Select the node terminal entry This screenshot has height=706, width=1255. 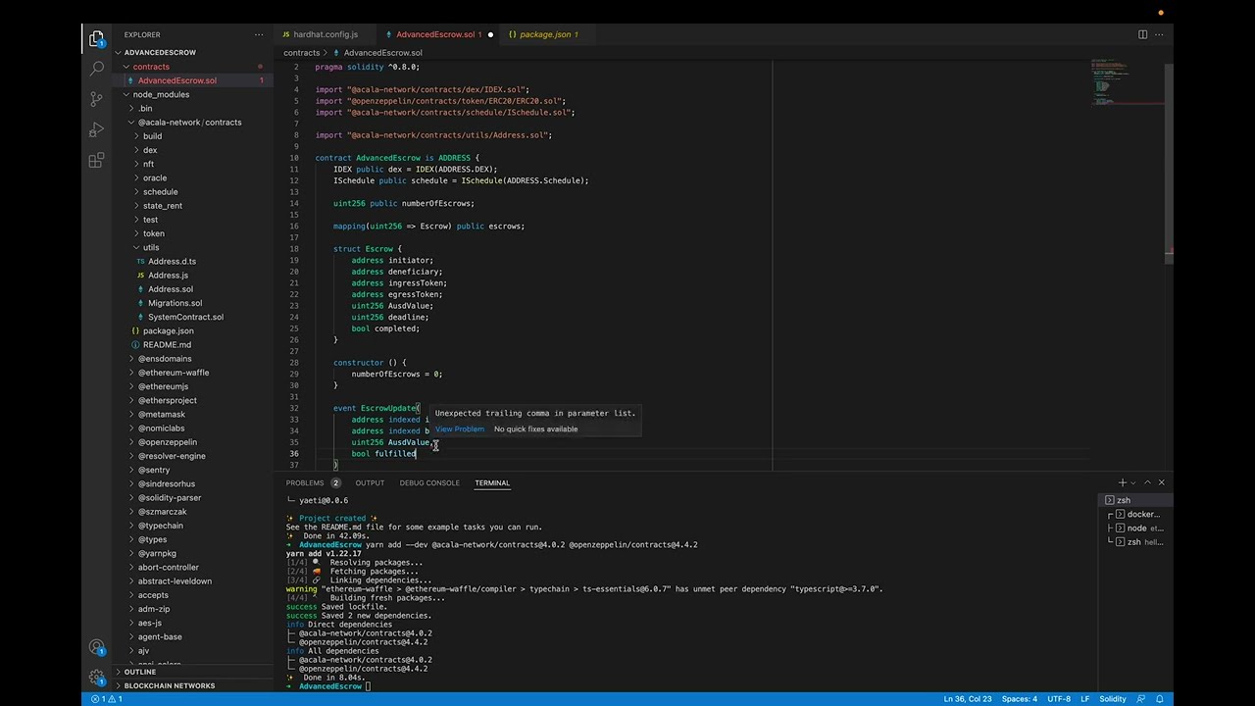(x=1133, y=528)
